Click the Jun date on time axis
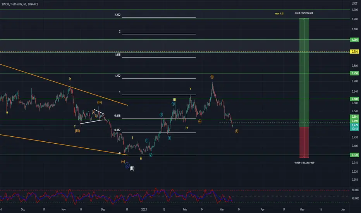 (343, 209)
